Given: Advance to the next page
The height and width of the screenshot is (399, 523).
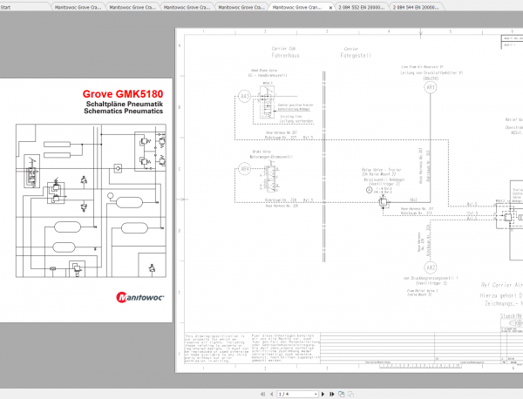Looking at the screenshot, I should pos(323,394).
